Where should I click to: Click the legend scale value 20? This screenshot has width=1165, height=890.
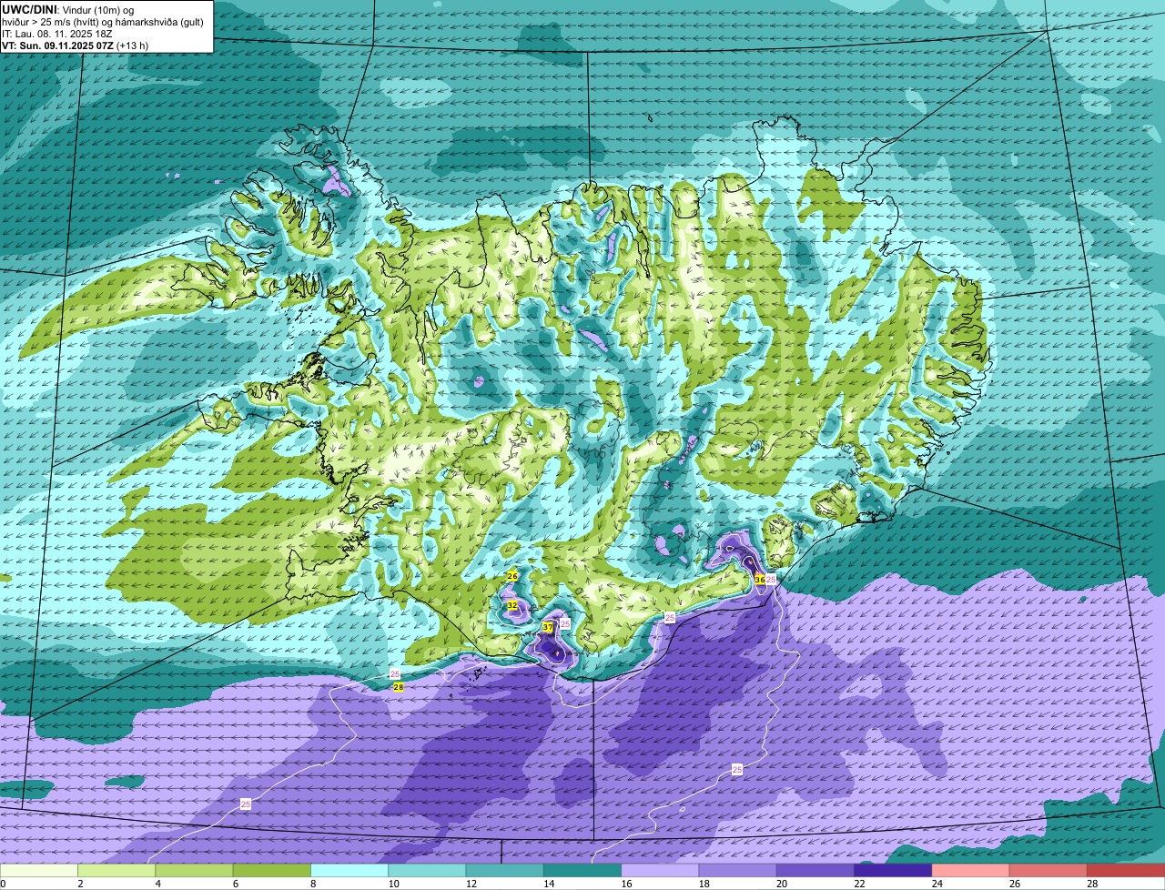tap(781, 884)
